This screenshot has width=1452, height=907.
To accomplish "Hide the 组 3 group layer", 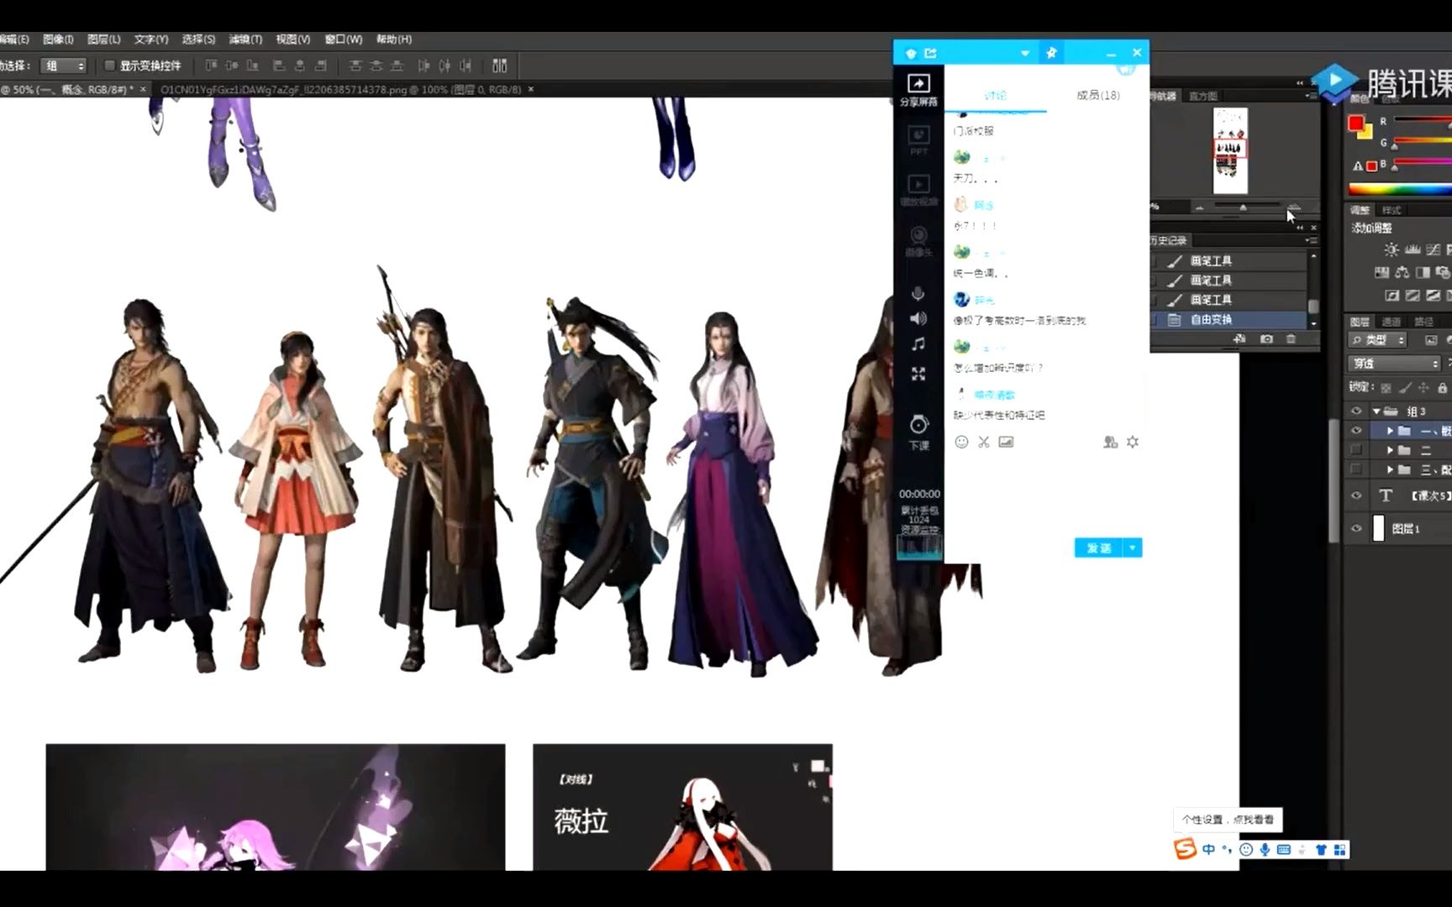I will 1356,412.
